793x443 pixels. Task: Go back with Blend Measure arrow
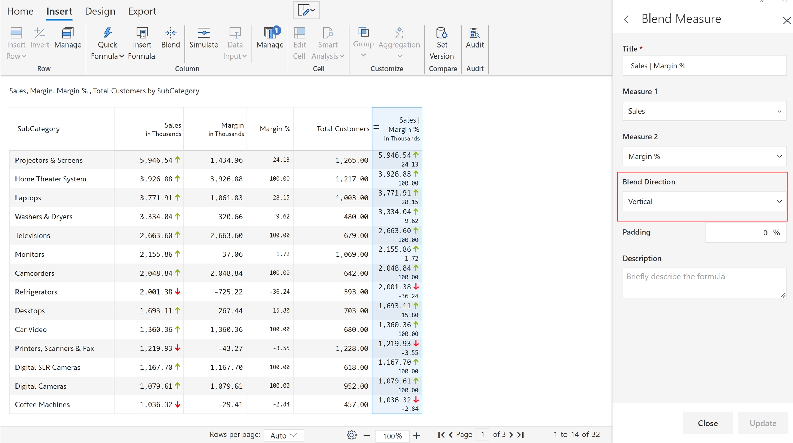point(626,19)
